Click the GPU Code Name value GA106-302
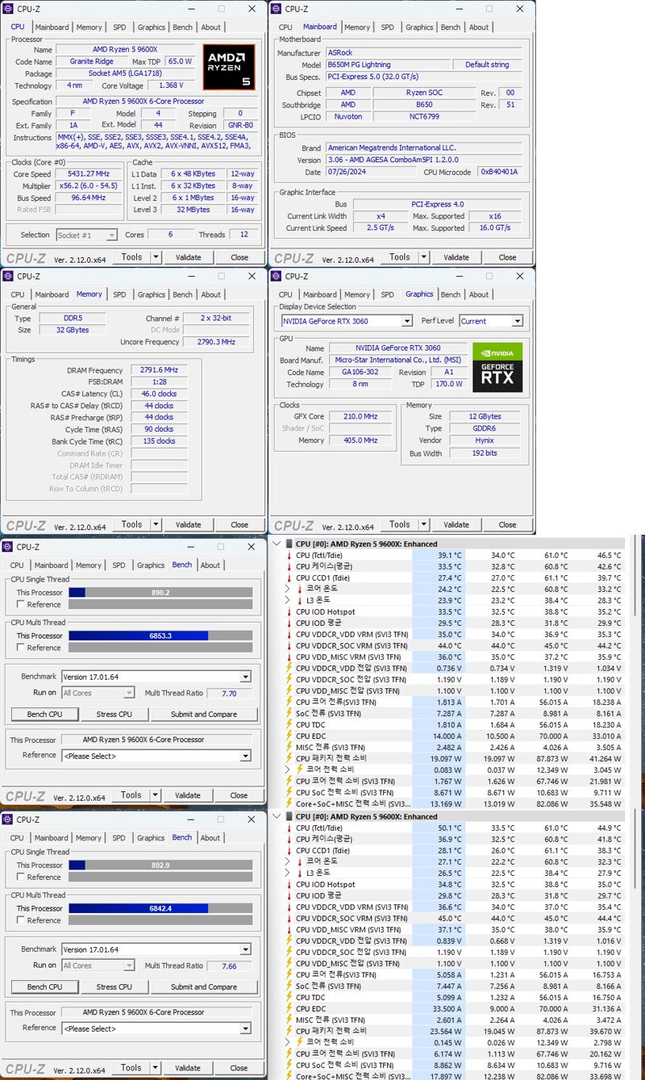This screenshot has height=1080, width=645. coord(360,373)
